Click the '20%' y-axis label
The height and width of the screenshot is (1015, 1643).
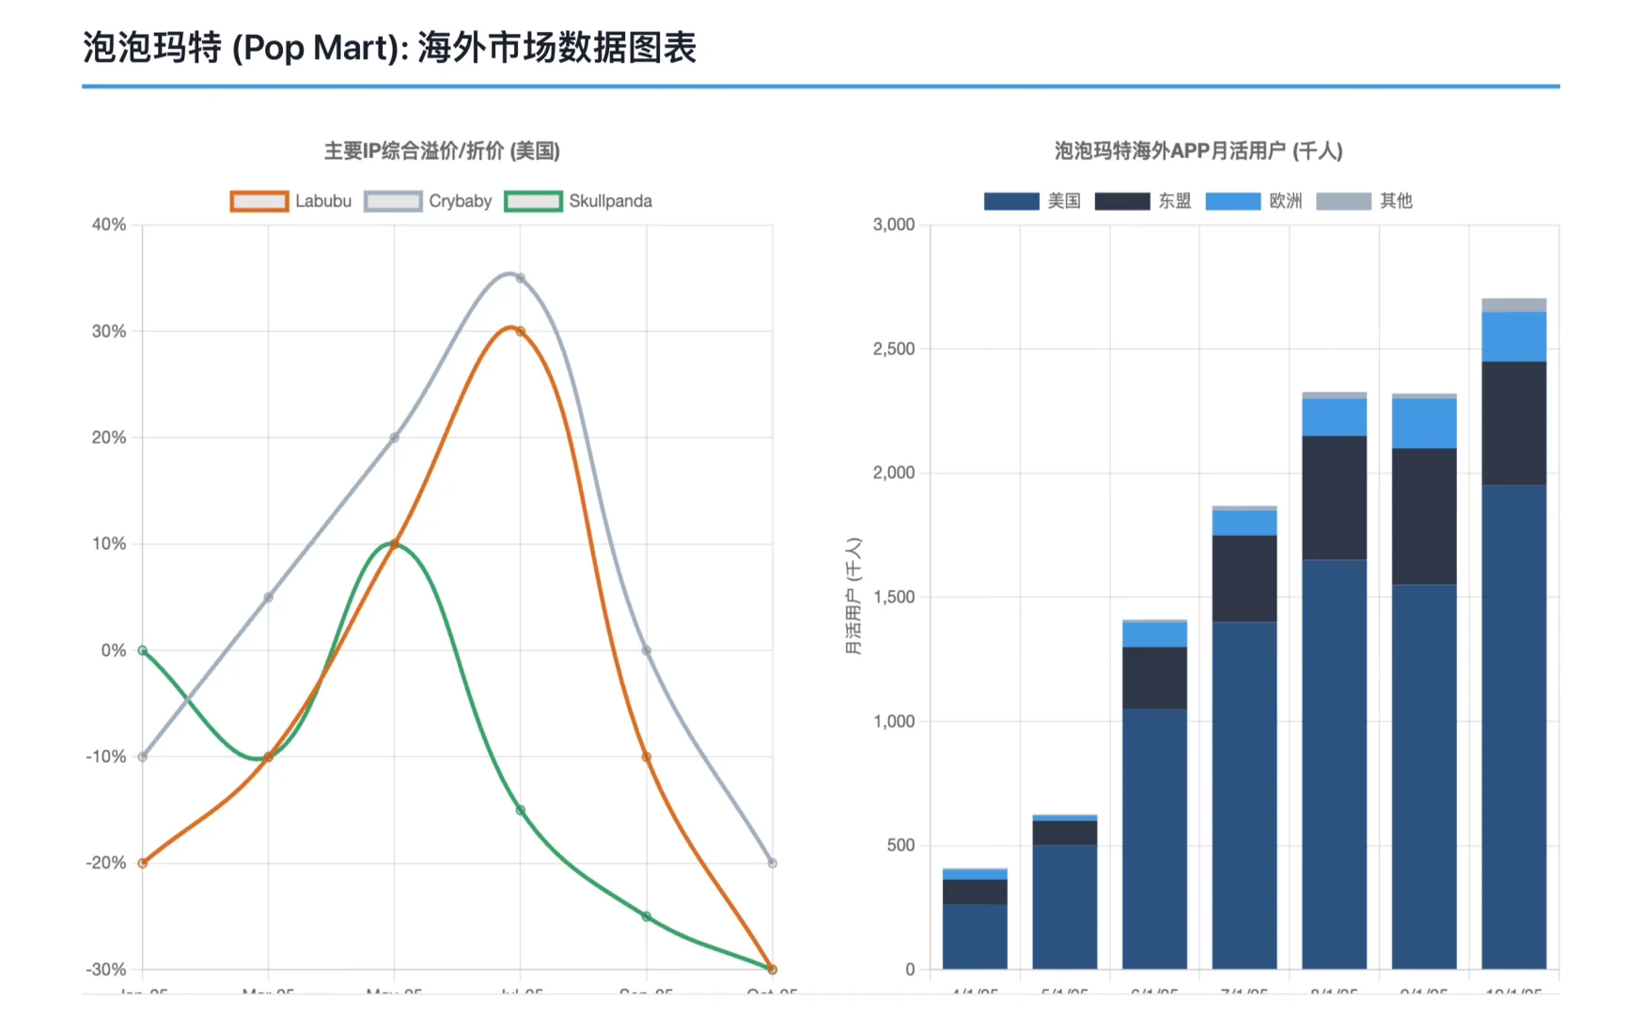click(x=109, y=437)
